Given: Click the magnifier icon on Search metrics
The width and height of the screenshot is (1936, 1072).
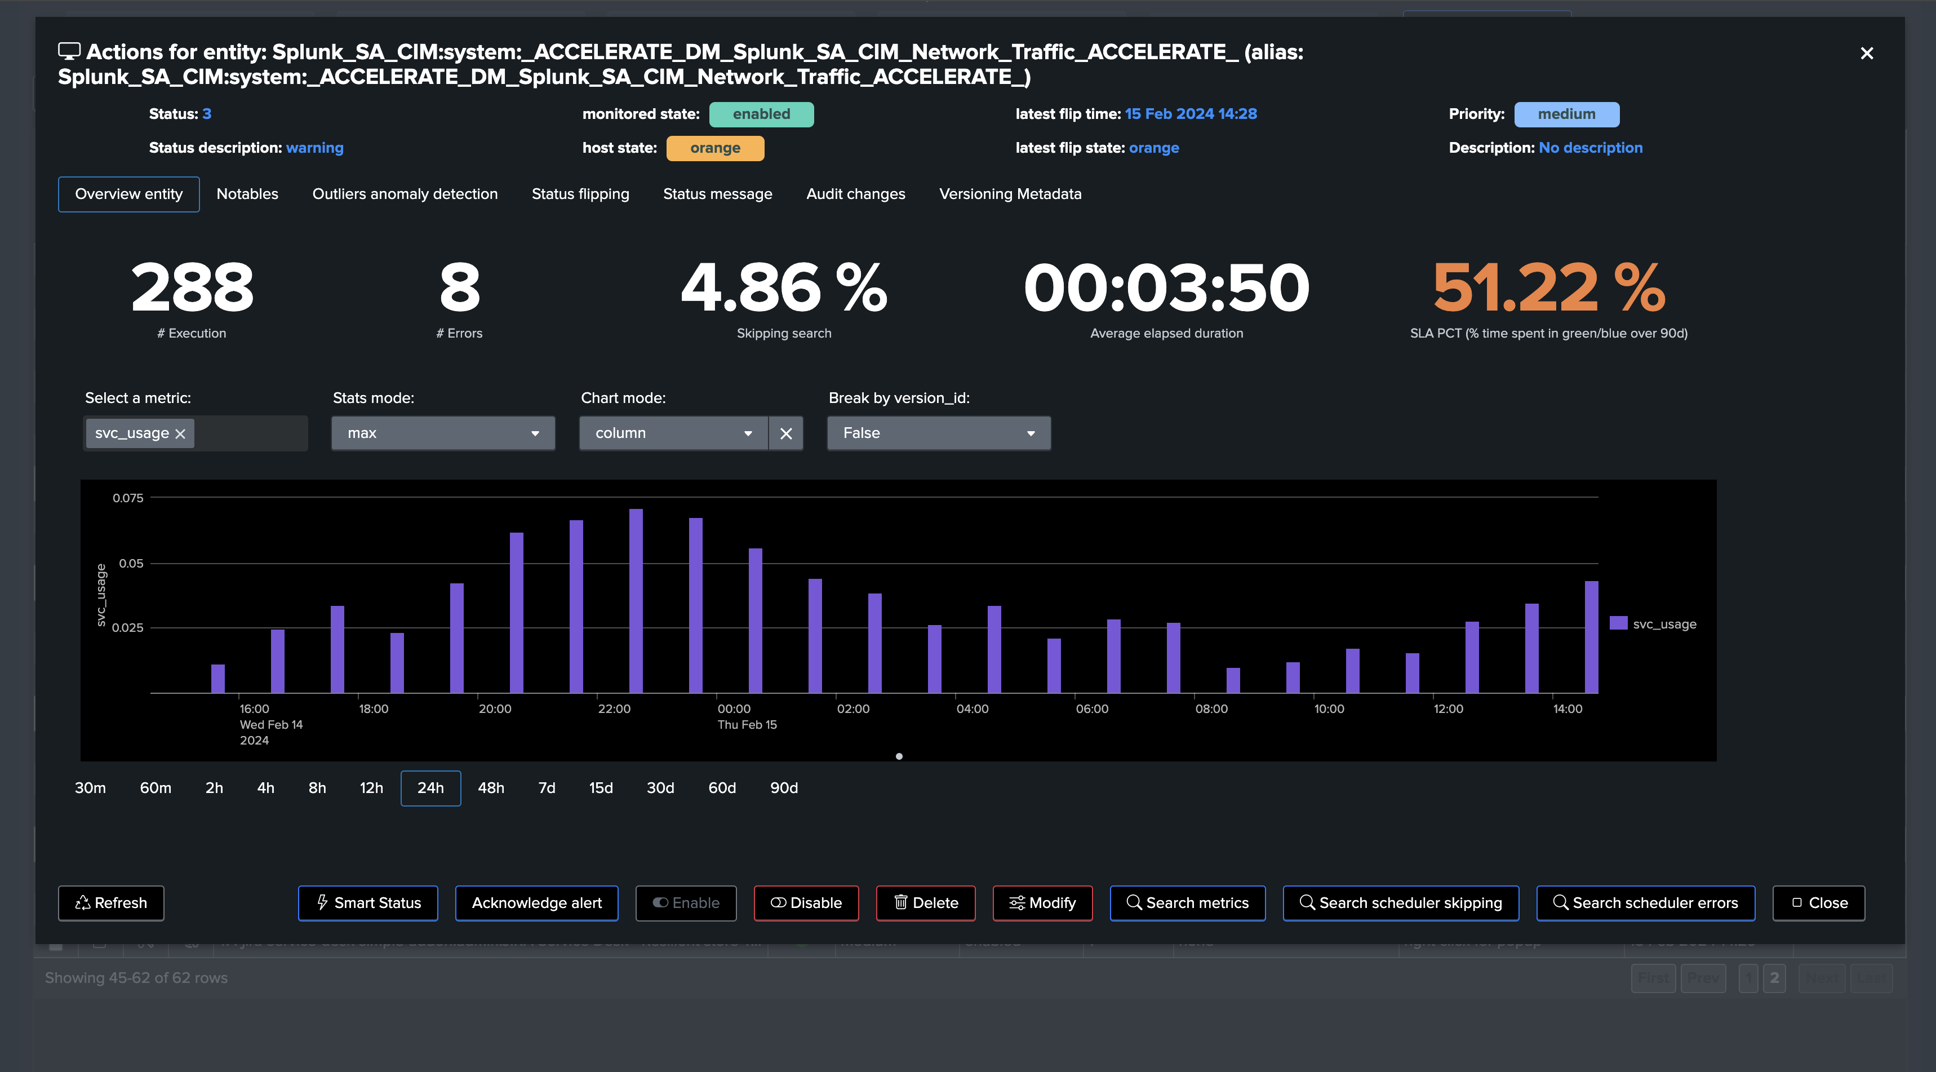Looking at the screenshot, I should (x=1134, y=902).
